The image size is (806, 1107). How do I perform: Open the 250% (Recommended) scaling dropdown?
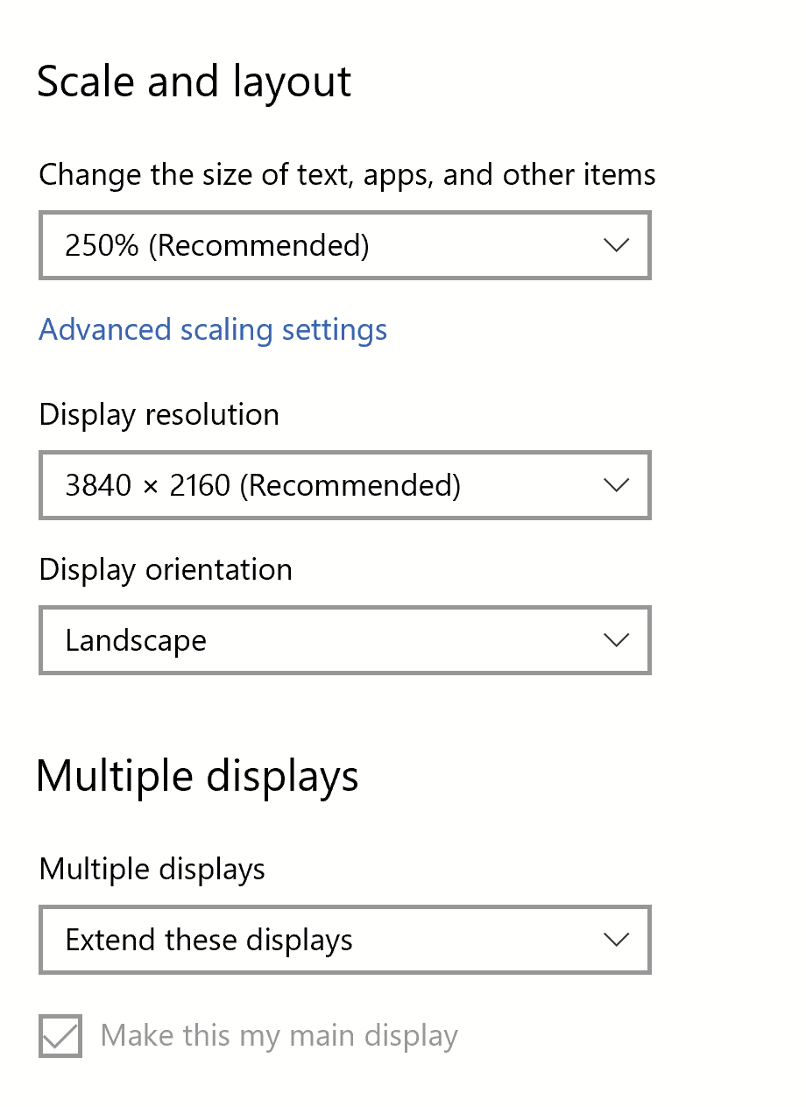coord(345,245)
